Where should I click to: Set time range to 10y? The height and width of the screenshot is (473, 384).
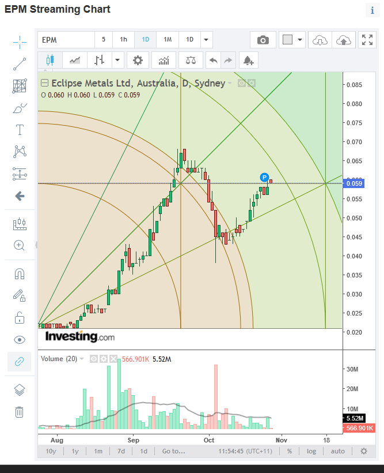51,451
